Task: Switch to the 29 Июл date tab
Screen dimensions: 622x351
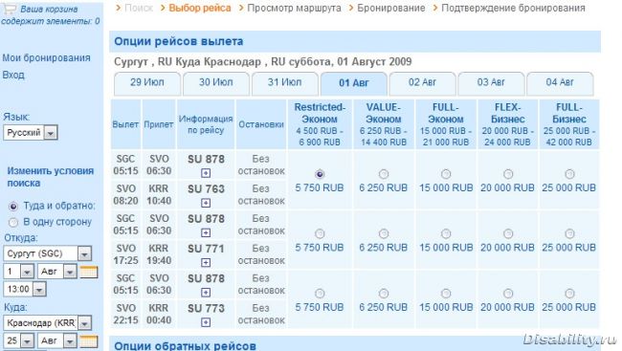Action: tap(147, 83)
